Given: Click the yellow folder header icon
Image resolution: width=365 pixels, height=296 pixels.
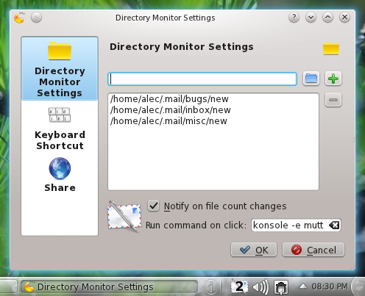Looking at the screenshot, I should click(x=331, y=48).
